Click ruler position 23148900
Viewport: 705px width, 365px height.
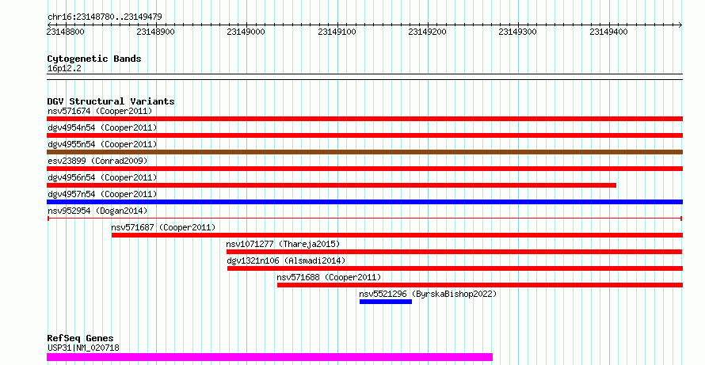pos(155,32)
